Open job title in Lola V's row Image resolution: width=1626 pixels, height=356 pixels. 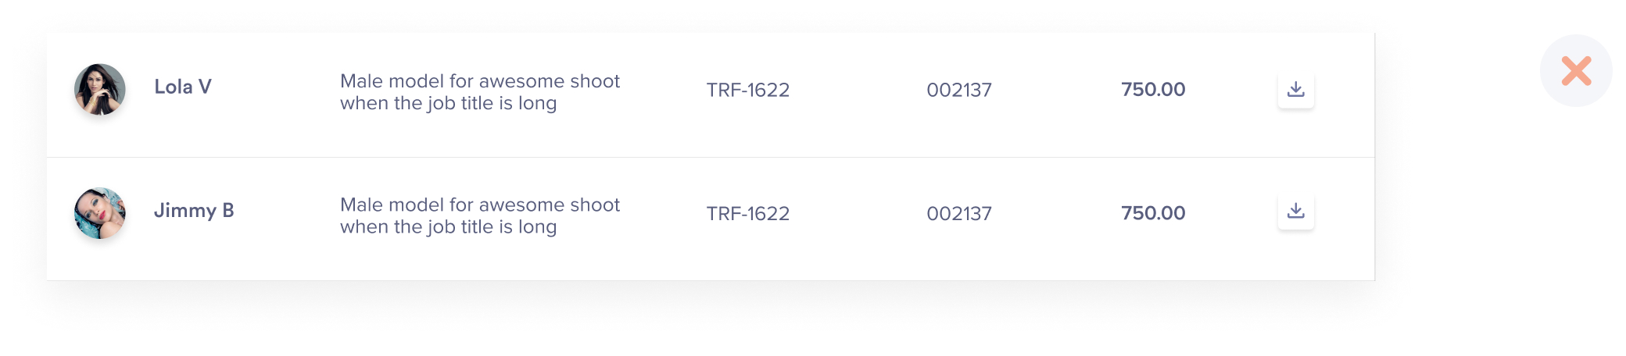coord(480,92)
